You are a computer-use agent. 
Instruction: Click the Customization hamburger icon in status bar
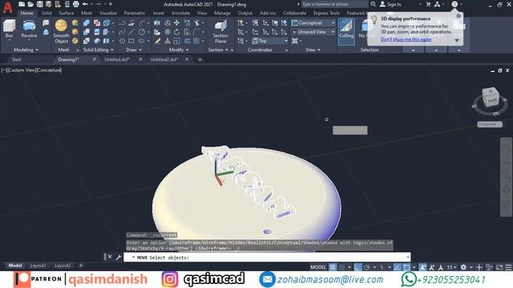pyautogui.click(x=508, y=267)
